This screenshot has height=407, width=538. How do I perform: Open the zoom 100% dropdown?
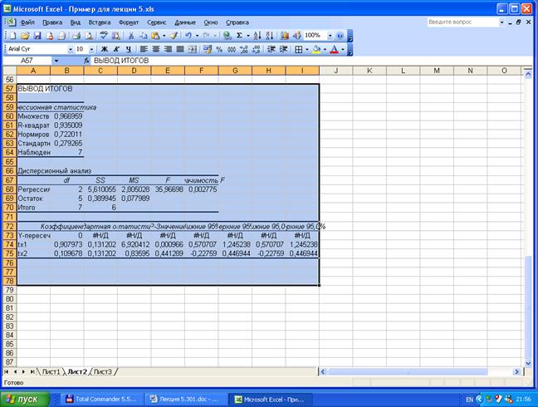click(x=330, y=36)
